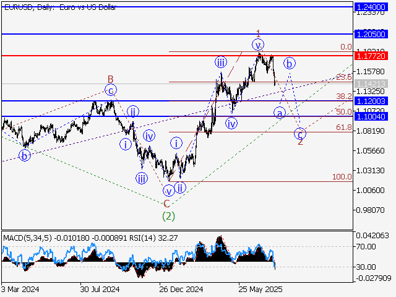Click the 25 May 2025 date marker
The width and height of the screenshot is (396, 297).
click(262, 289)
